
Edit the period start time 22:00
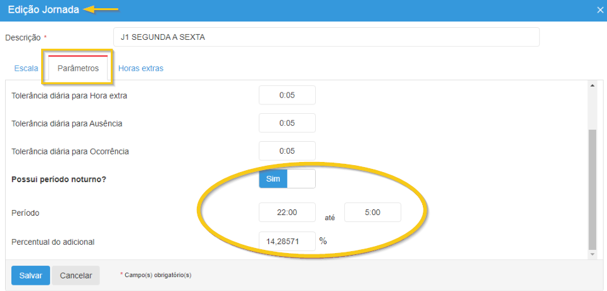287,213
